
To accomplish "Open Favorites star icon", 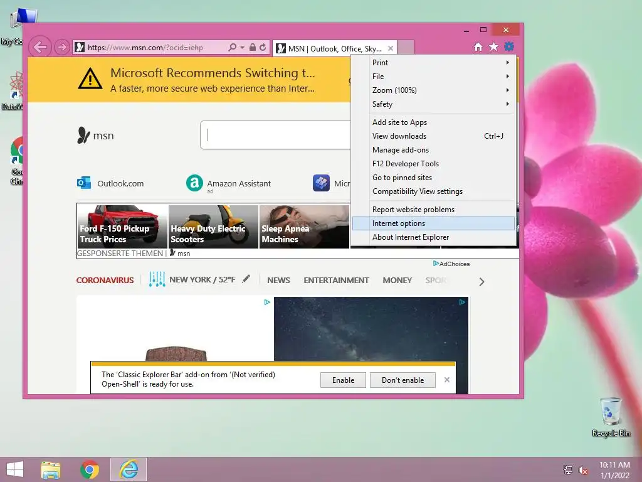I will 493,46.
